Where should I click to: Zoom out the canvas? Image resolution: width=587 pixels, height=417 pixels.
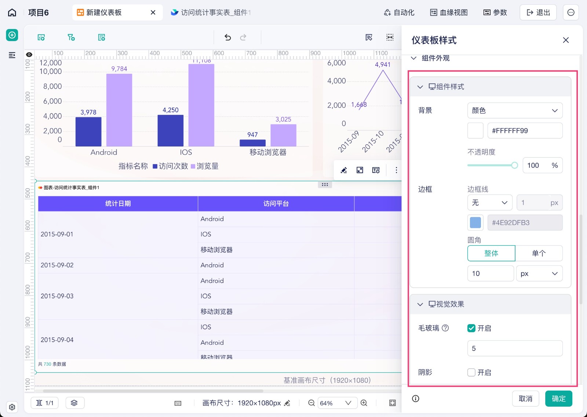click(x=311, y=403)
